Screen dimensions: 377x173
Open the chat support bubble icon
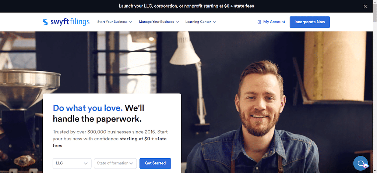coord(360,163)
